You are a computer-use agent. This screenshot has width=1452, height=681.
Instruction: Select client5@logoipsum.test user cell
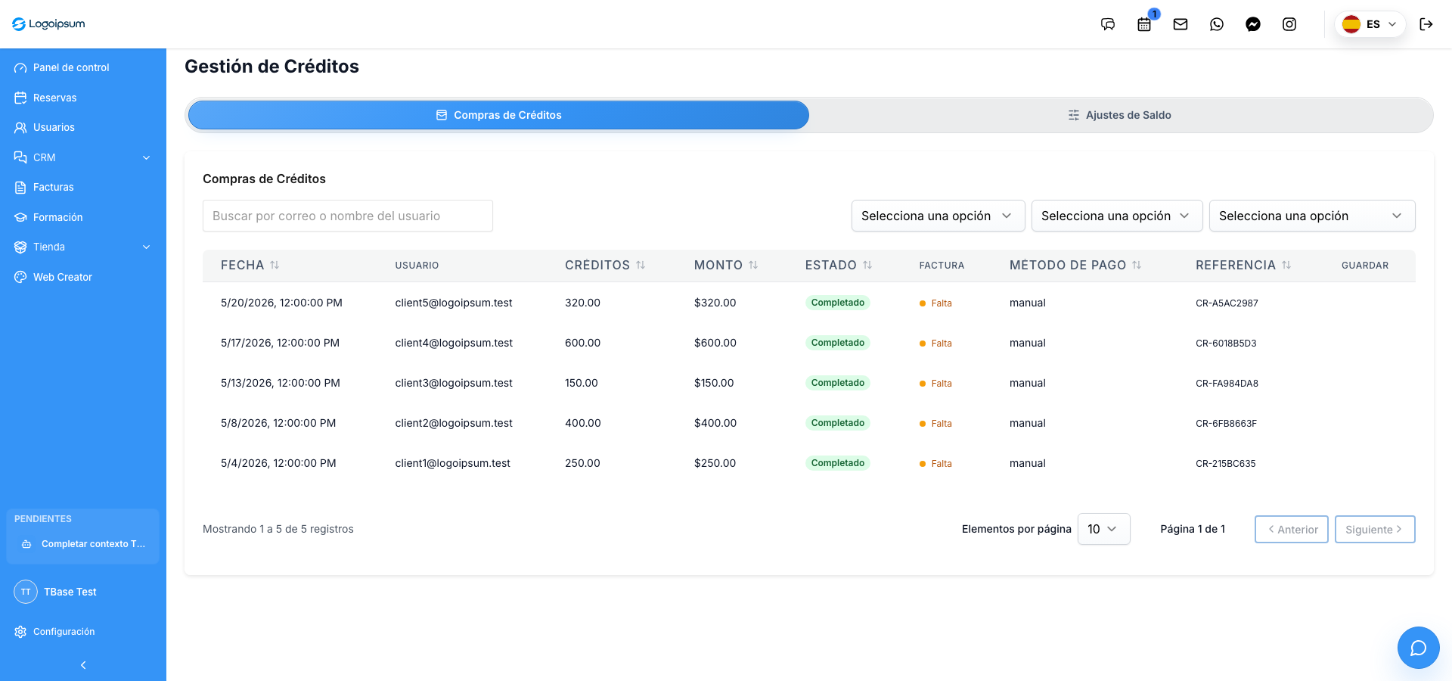pyautogui.click(x=454, y=303)
